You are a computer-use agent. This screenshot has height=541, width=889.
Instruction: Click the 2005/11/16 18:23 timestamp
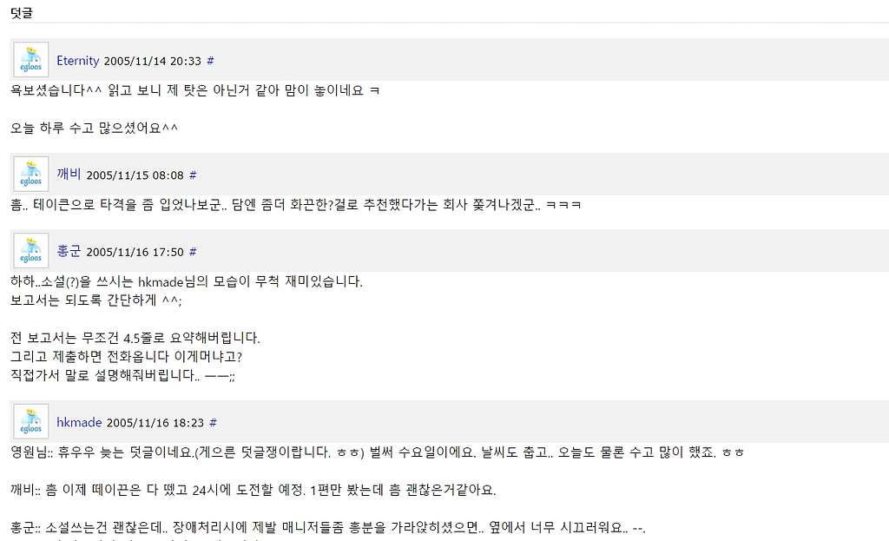coord(155,423)
